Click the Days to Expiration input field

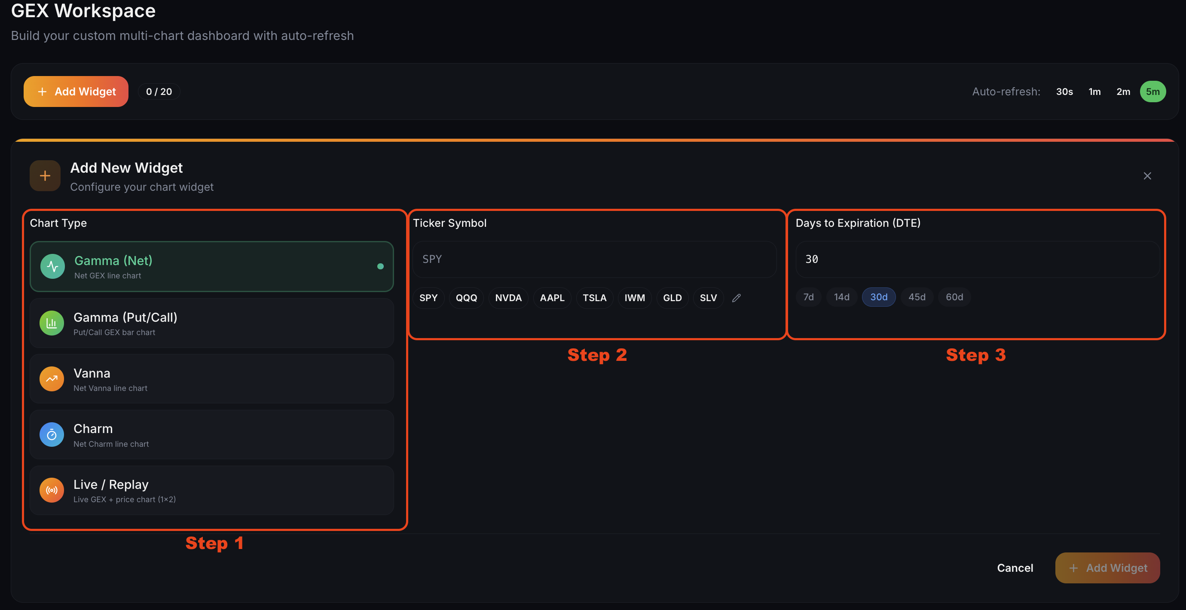click(x=978, y=259)
